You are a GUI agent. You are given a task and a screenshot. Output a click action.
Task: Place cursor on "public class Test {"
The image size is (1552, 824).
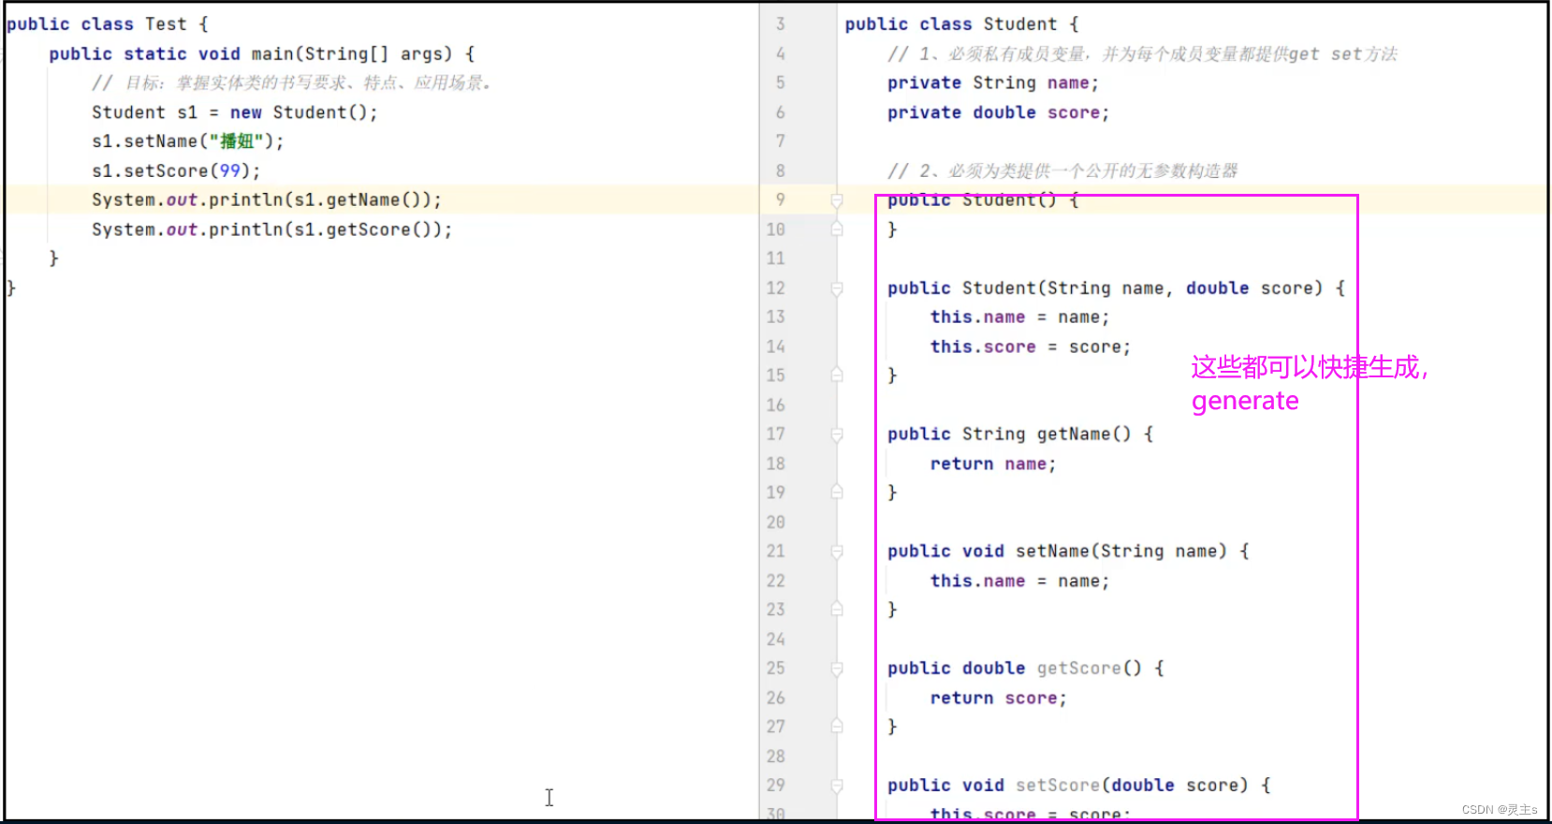[x=107, y=24]
